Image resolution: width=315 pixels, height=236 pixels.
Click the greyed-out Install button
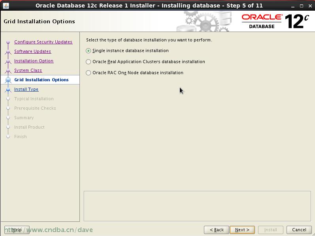pos(271,230)
